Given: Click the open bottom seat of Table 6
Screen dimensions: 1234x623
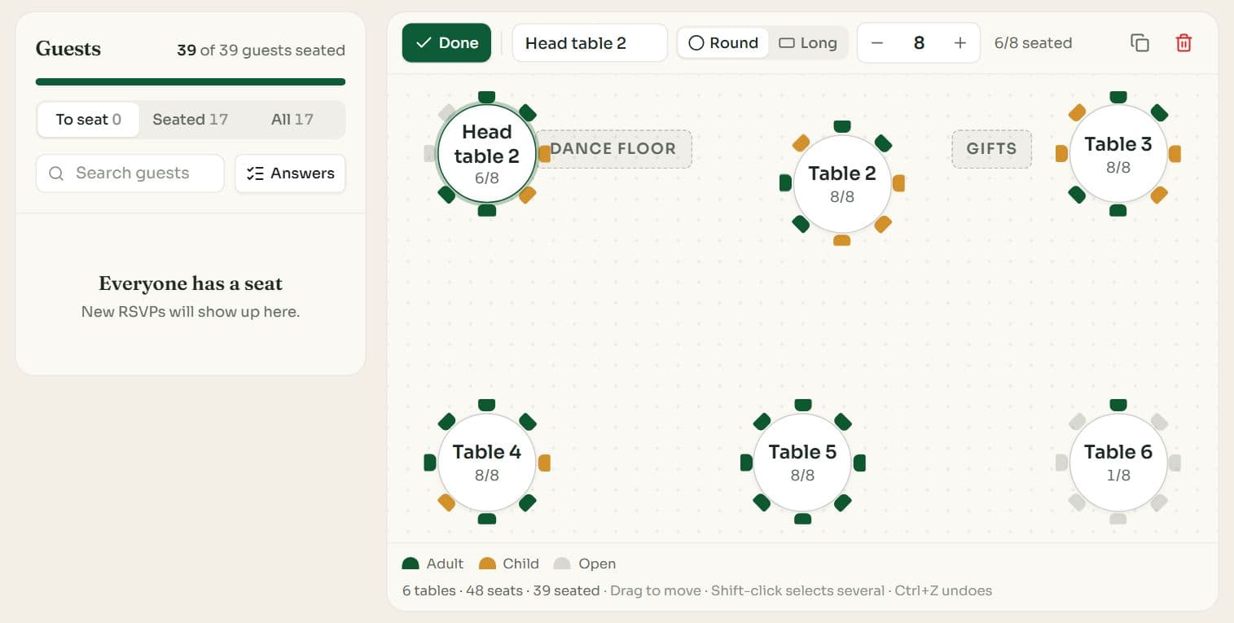Looking at the screenshot, I should (x=1118, y=519).
